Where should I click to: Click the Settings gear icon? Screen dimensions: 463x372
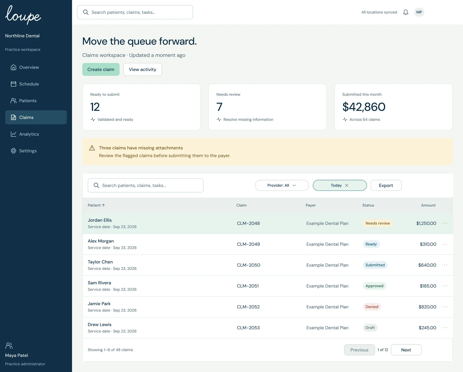13,151
